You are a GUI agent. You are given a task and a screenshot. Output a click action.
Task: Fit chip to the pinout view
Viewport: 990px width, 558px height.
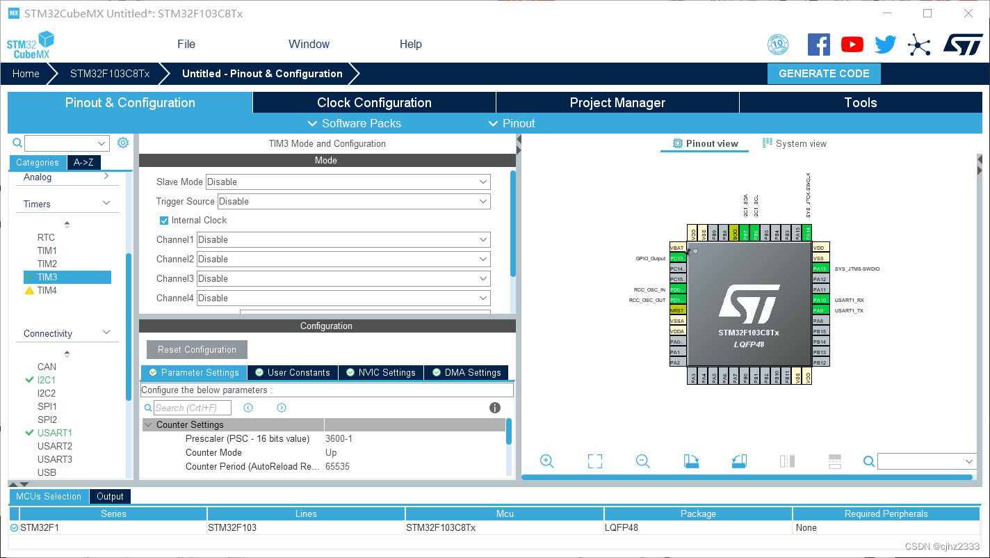[x=594, y=461]
